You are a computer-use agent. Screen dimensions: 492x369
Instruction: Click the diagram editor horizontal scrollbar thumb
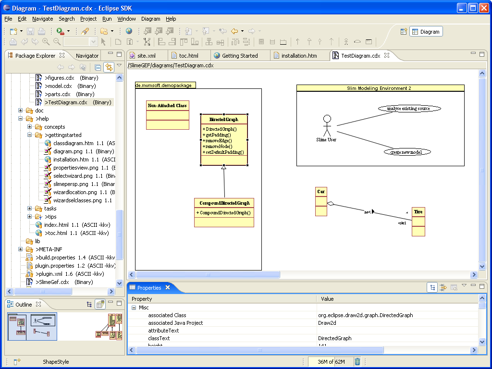coord(208,274)
